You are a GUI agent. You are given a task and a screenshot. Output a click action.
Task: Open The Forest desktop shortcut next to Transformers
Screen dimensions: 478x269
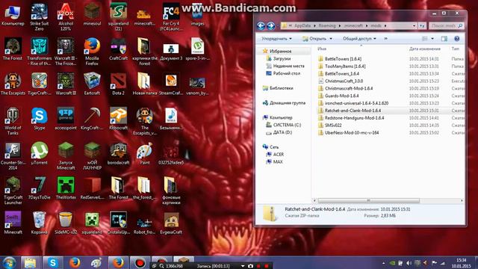tap(13, 49)
